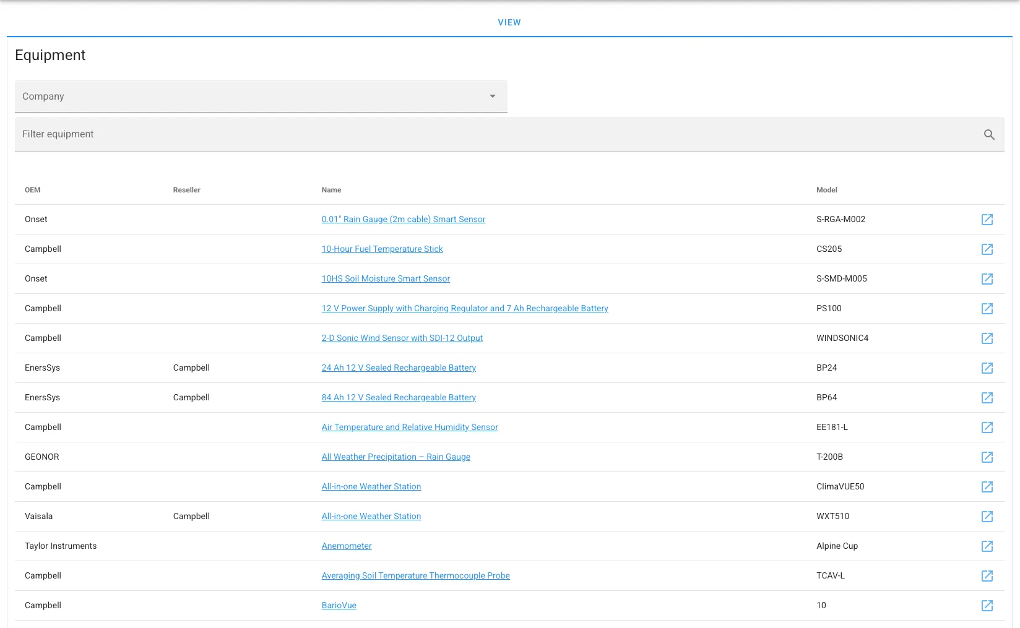Open external link icon for BP64 row
1020x628 pixels.
pyautogui.click(x=987, y=398)
